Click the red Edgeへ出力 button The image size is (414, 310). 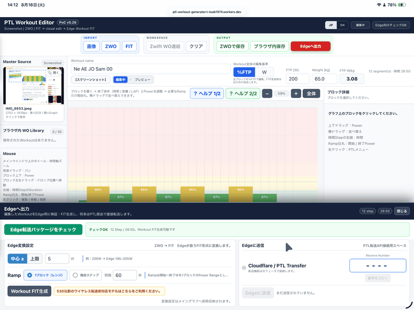coord(310,47)
